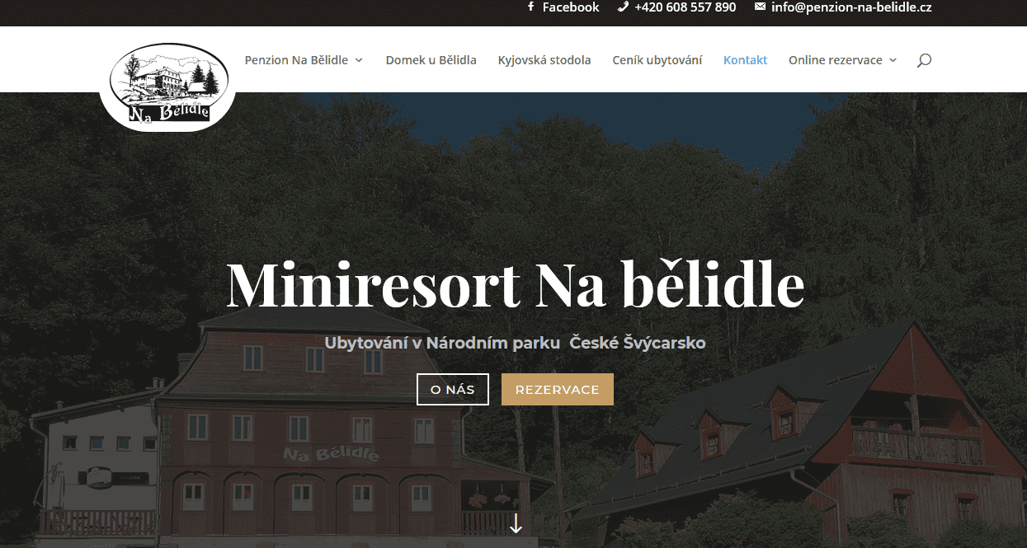Click the Ubytování v Národním parku subtitle
The width and height of the screenshot is (1027, 548).
click(515, 343)
